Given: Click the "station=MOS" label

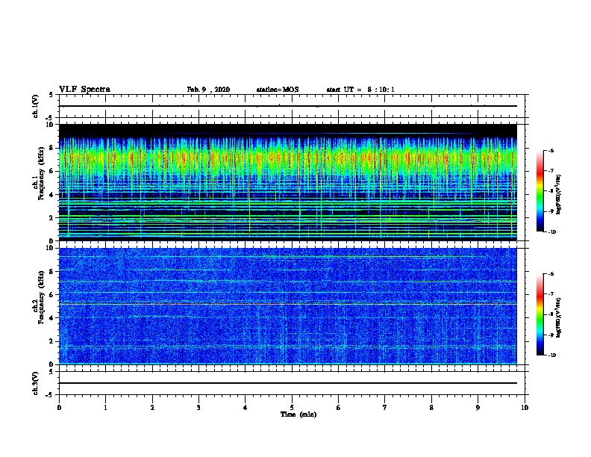Looking at the screenshot, I should [278, 90].
